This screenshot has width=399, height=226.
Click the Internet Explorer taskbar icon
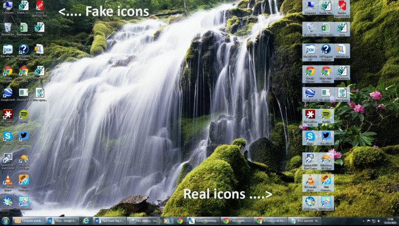86,221
